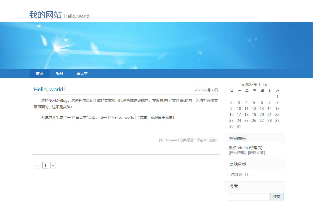
Task: Click the 六 weekday column header
Action: (x=278, y=91)
